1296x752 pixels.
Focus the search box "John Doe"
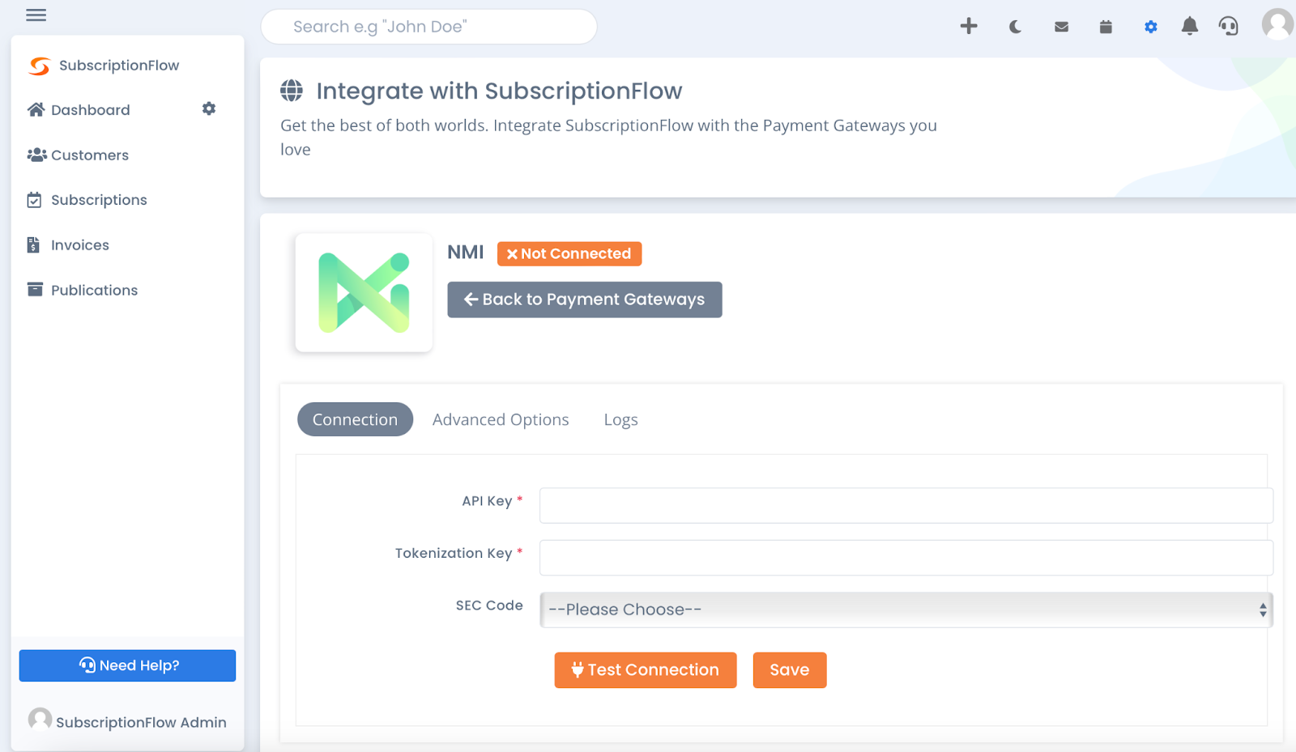pos(429,27)
